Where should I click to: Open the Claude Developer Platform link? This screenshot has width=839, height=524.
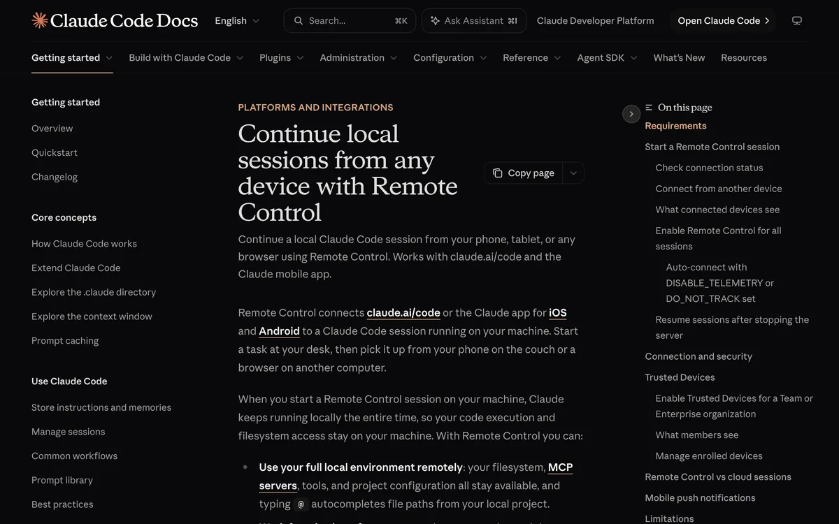click(596, 21)
